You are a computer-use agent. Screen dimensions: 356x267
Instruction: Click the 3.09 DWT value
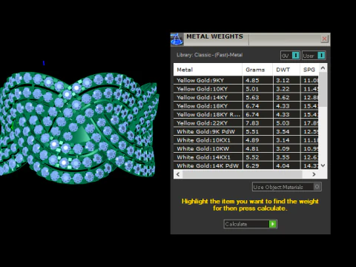pos(283,148)
